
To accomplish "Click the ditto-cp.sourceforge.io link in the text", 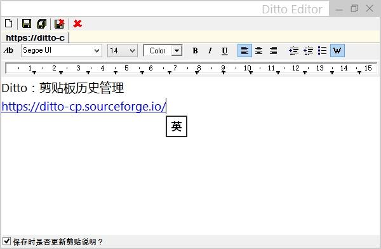I will click(84, 107).
